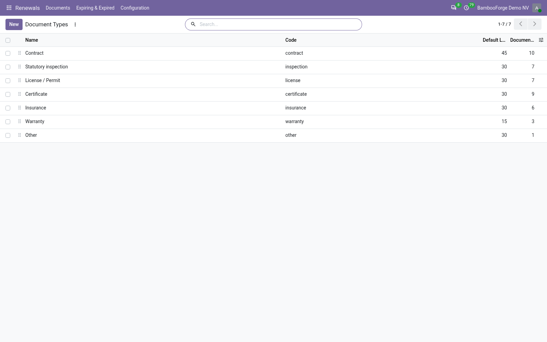Grab the drag handle of Contract row
Screen dimensions: 547x342
pyautogui.click(x=19, y=53)
